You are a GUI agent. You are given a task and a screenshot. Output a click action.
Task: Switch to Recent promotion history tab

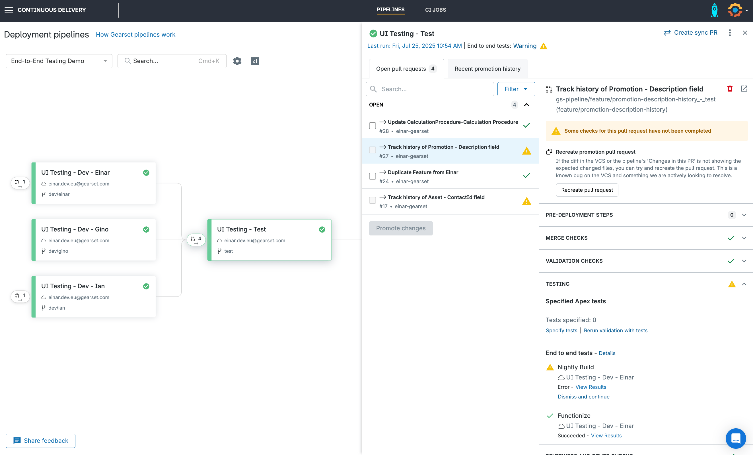pos(487,69)
